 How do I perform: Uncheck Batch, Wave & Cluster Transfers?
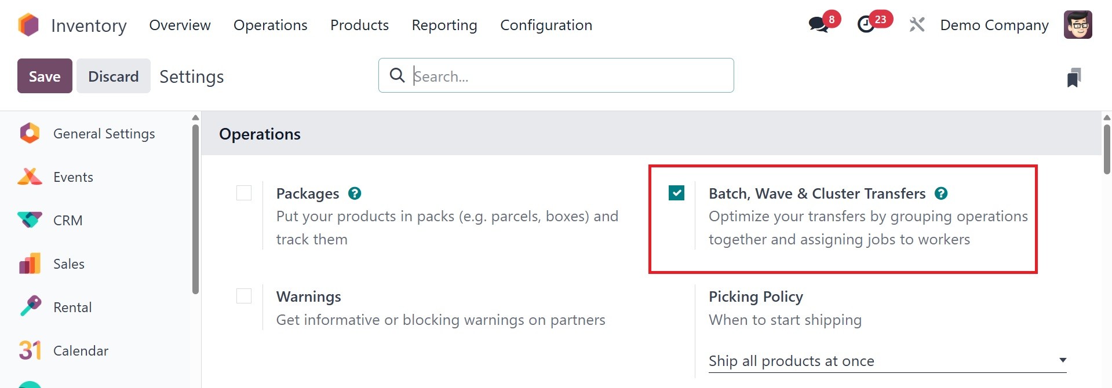coord(676,193)
